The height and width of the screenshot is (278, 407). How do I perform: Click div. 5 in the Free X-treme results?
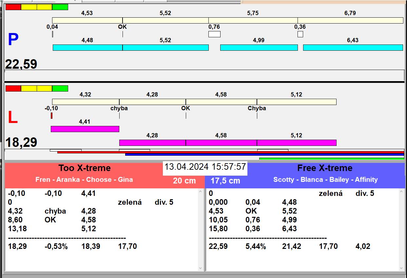[365, 193]
